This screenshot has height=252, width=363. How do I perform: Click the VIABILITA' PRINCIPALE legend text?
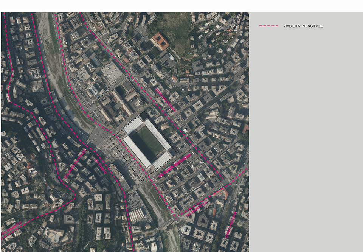click(303, 26)
